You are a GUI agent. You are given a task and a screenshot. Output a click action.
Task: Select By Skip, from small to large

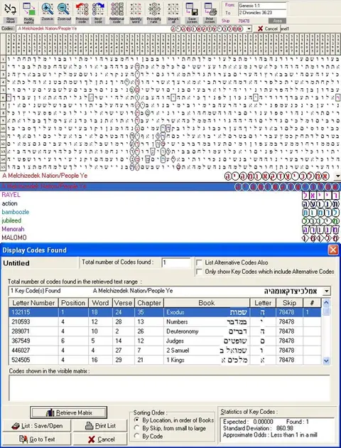(x=137, y=428)
